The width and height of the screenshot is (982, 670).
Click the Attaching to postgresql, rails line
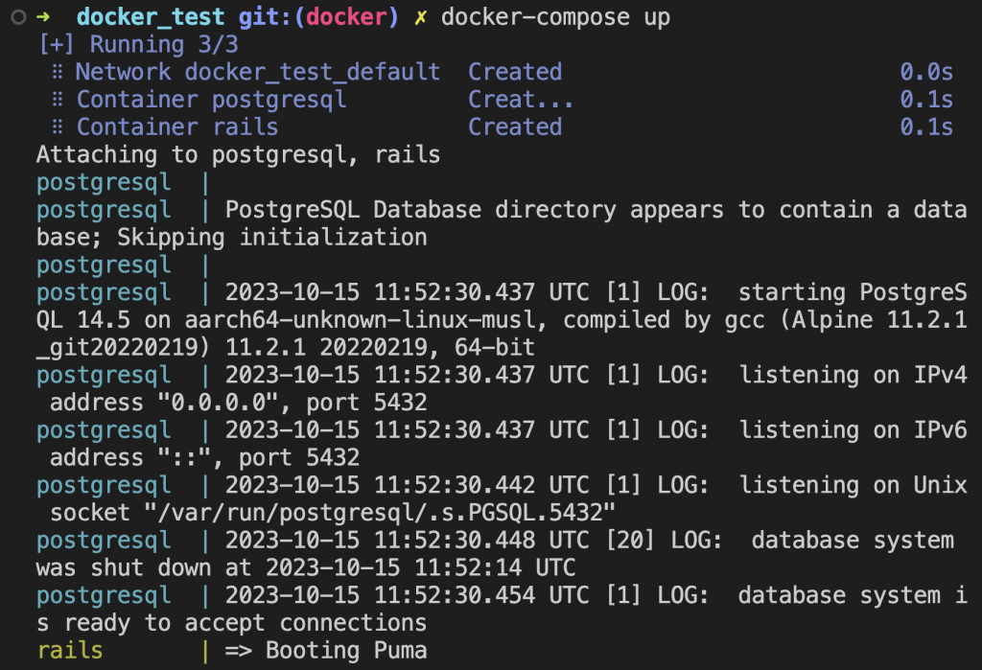pyautogui.click(x=238, y=154)
